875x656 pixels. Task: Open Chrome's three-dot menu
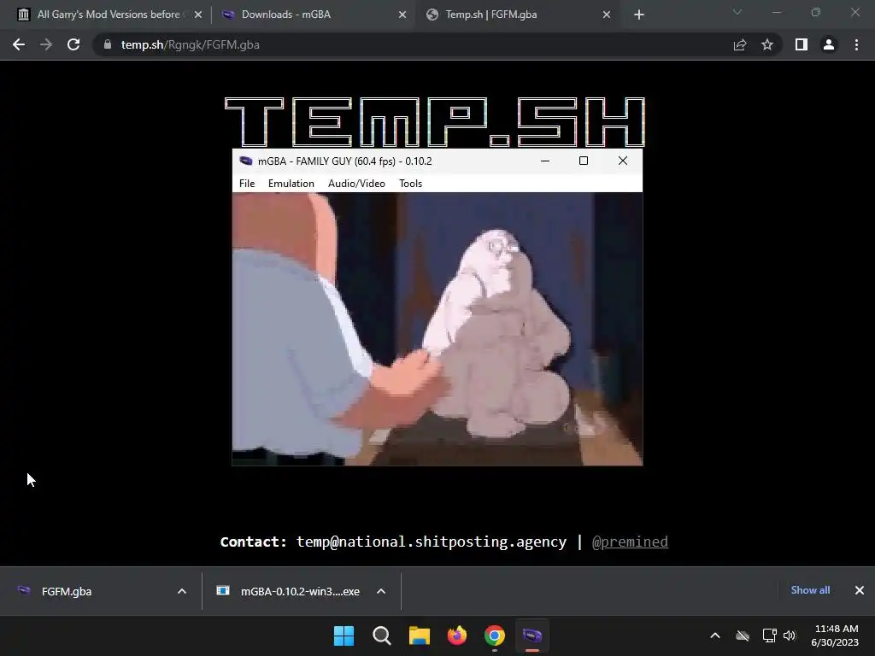pyautogui.click(x=856, y=44)
